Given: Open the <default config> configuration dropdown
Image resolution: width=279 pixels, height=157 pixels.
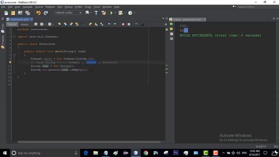Looking at the screenshot, I should coord(68,13).
